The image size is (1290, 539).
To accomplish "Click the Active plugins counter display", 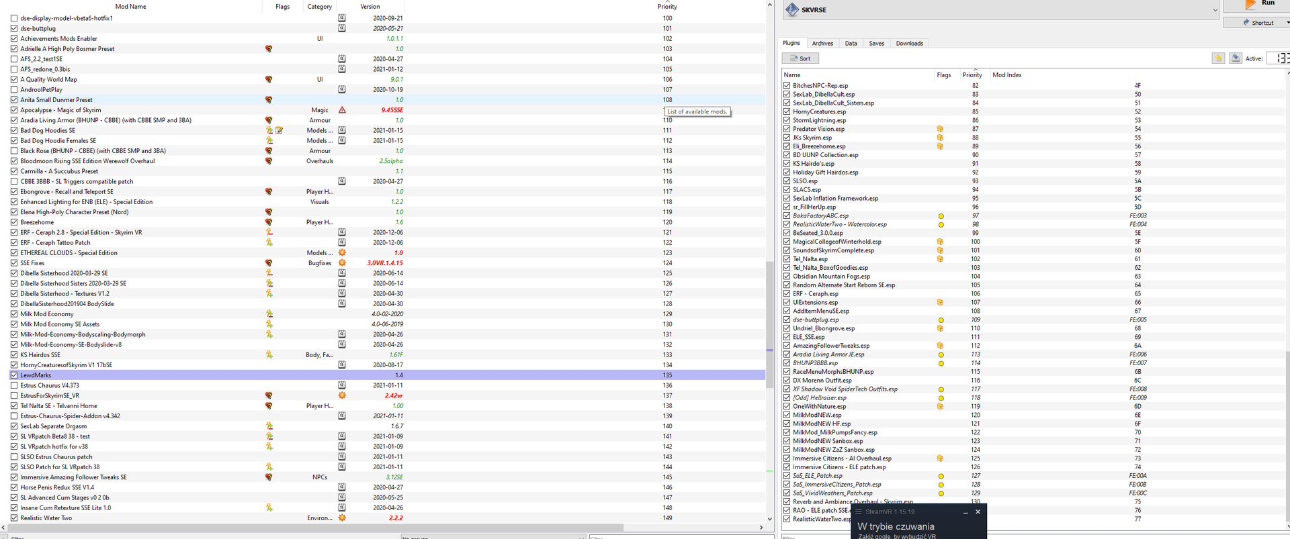I will pyautogui.click(x=1278, y=58).
